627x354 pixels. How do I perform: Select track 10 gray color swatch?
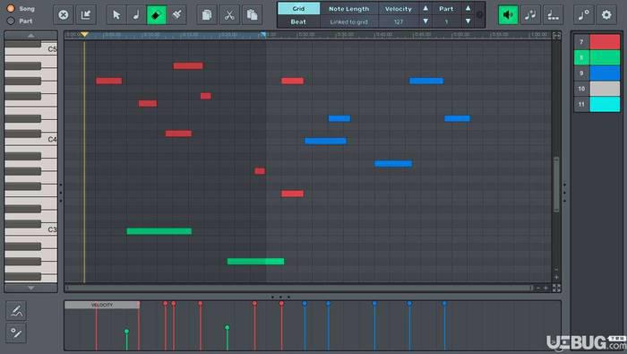pos(605,89)
